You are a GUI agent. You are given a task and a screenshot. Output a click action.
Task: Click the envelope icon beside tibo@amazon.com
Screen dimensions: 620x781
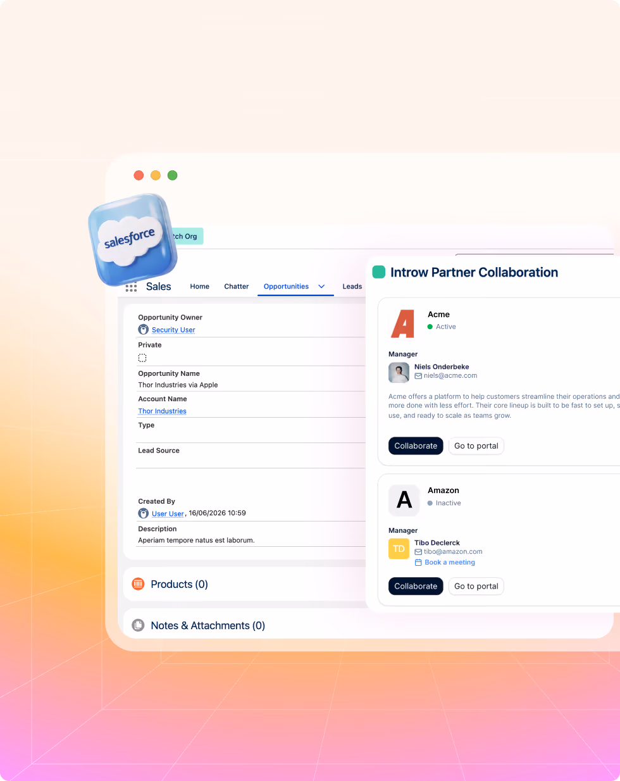pos(418,552)
